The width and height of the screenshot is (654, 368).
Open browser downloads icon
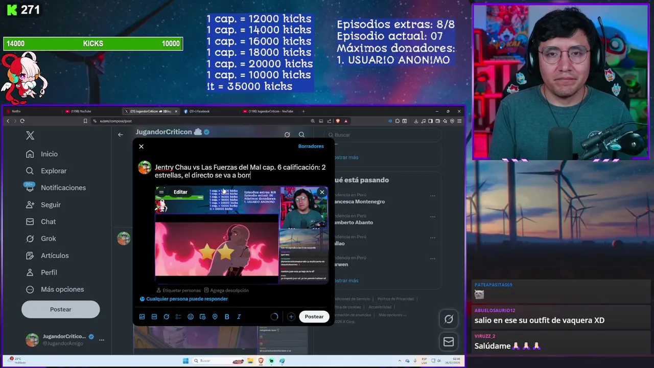(416, 121)
